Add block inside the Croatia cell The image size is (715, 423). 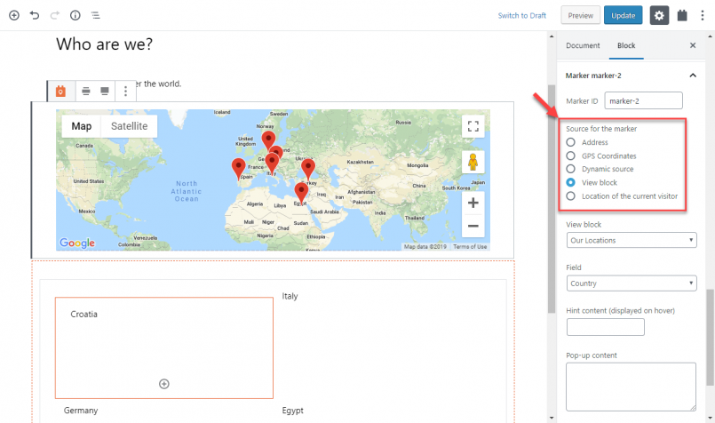(164, 384)
